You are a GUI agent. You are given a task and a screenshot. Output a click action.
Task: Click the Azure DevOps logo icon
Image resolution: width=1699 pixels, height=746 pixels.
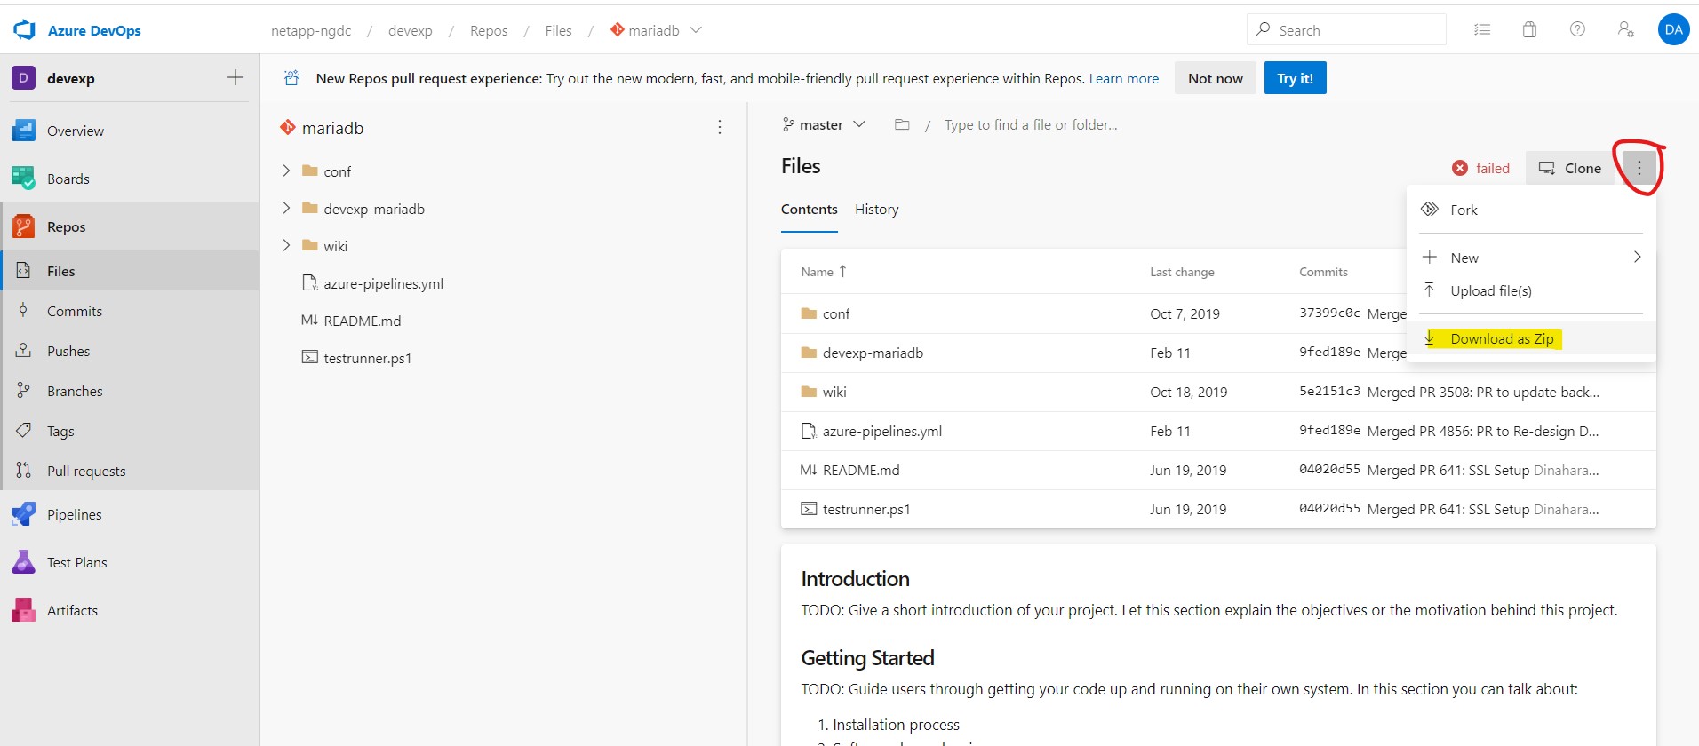25,30
